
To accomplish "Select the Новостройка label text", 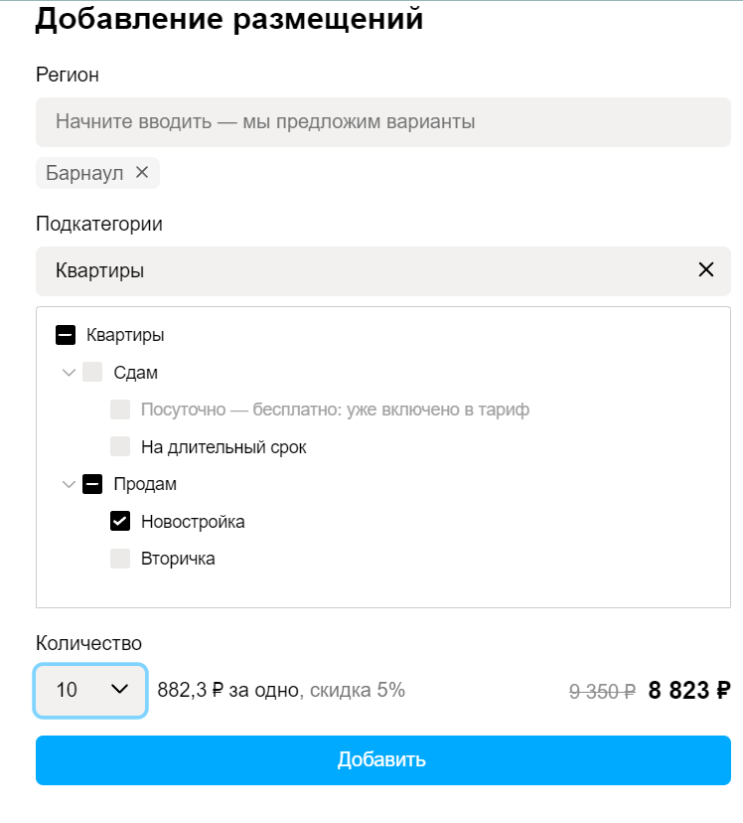I will coord(193,522).
